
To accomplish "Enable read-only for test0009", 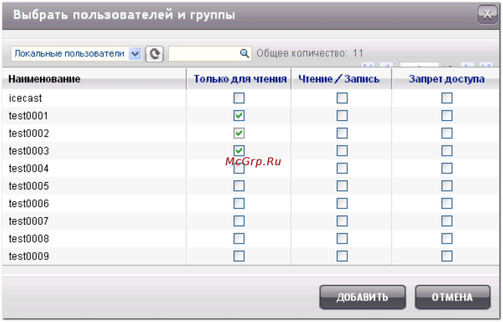I will tap(239, 256).
